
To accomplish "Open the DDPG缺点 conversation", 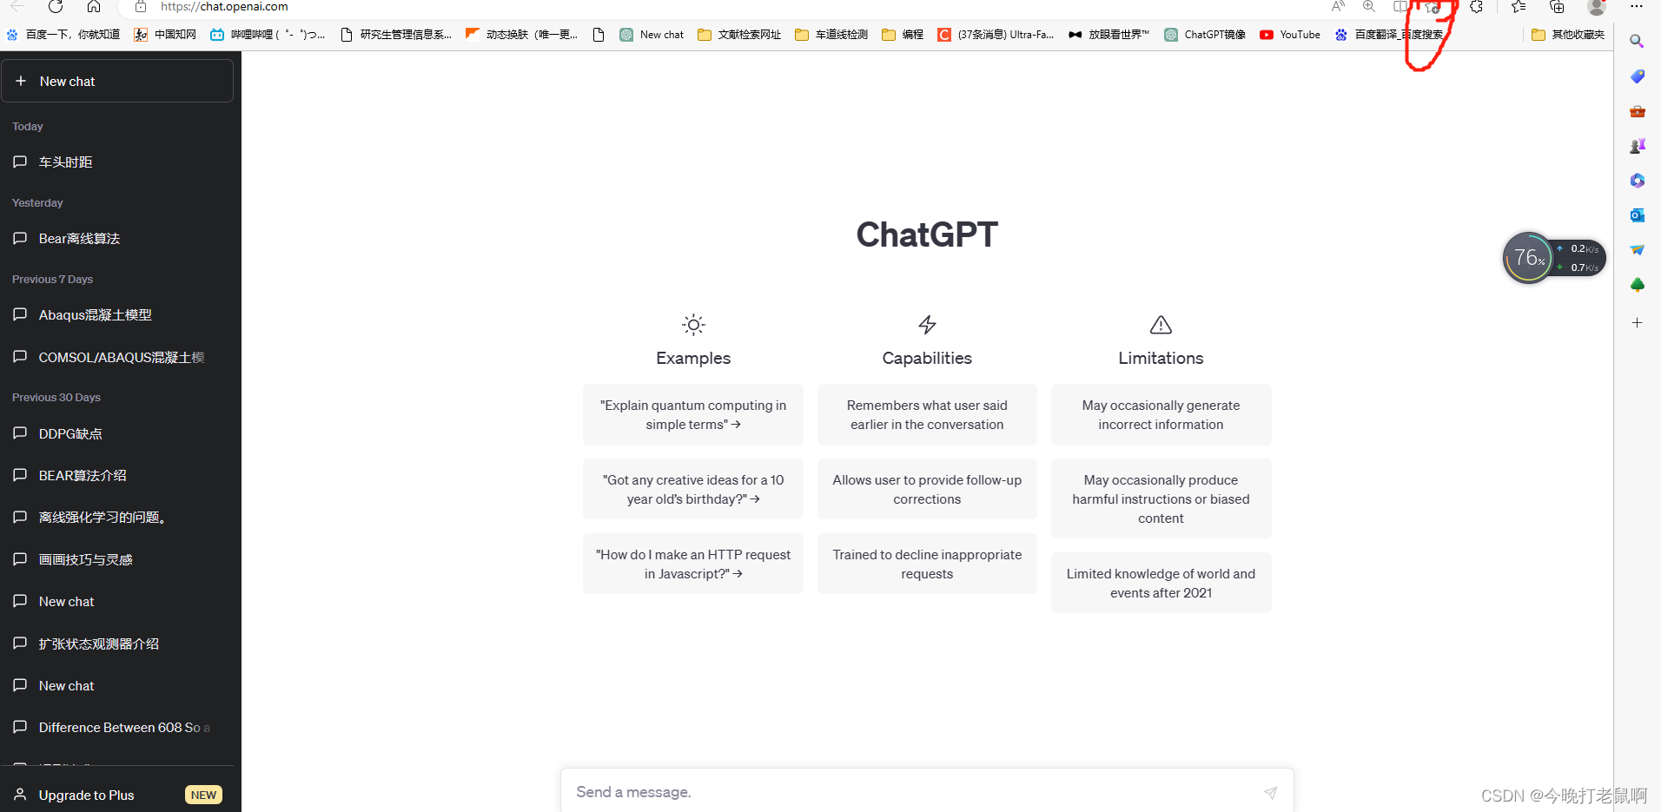I will (x=117, y=433).
